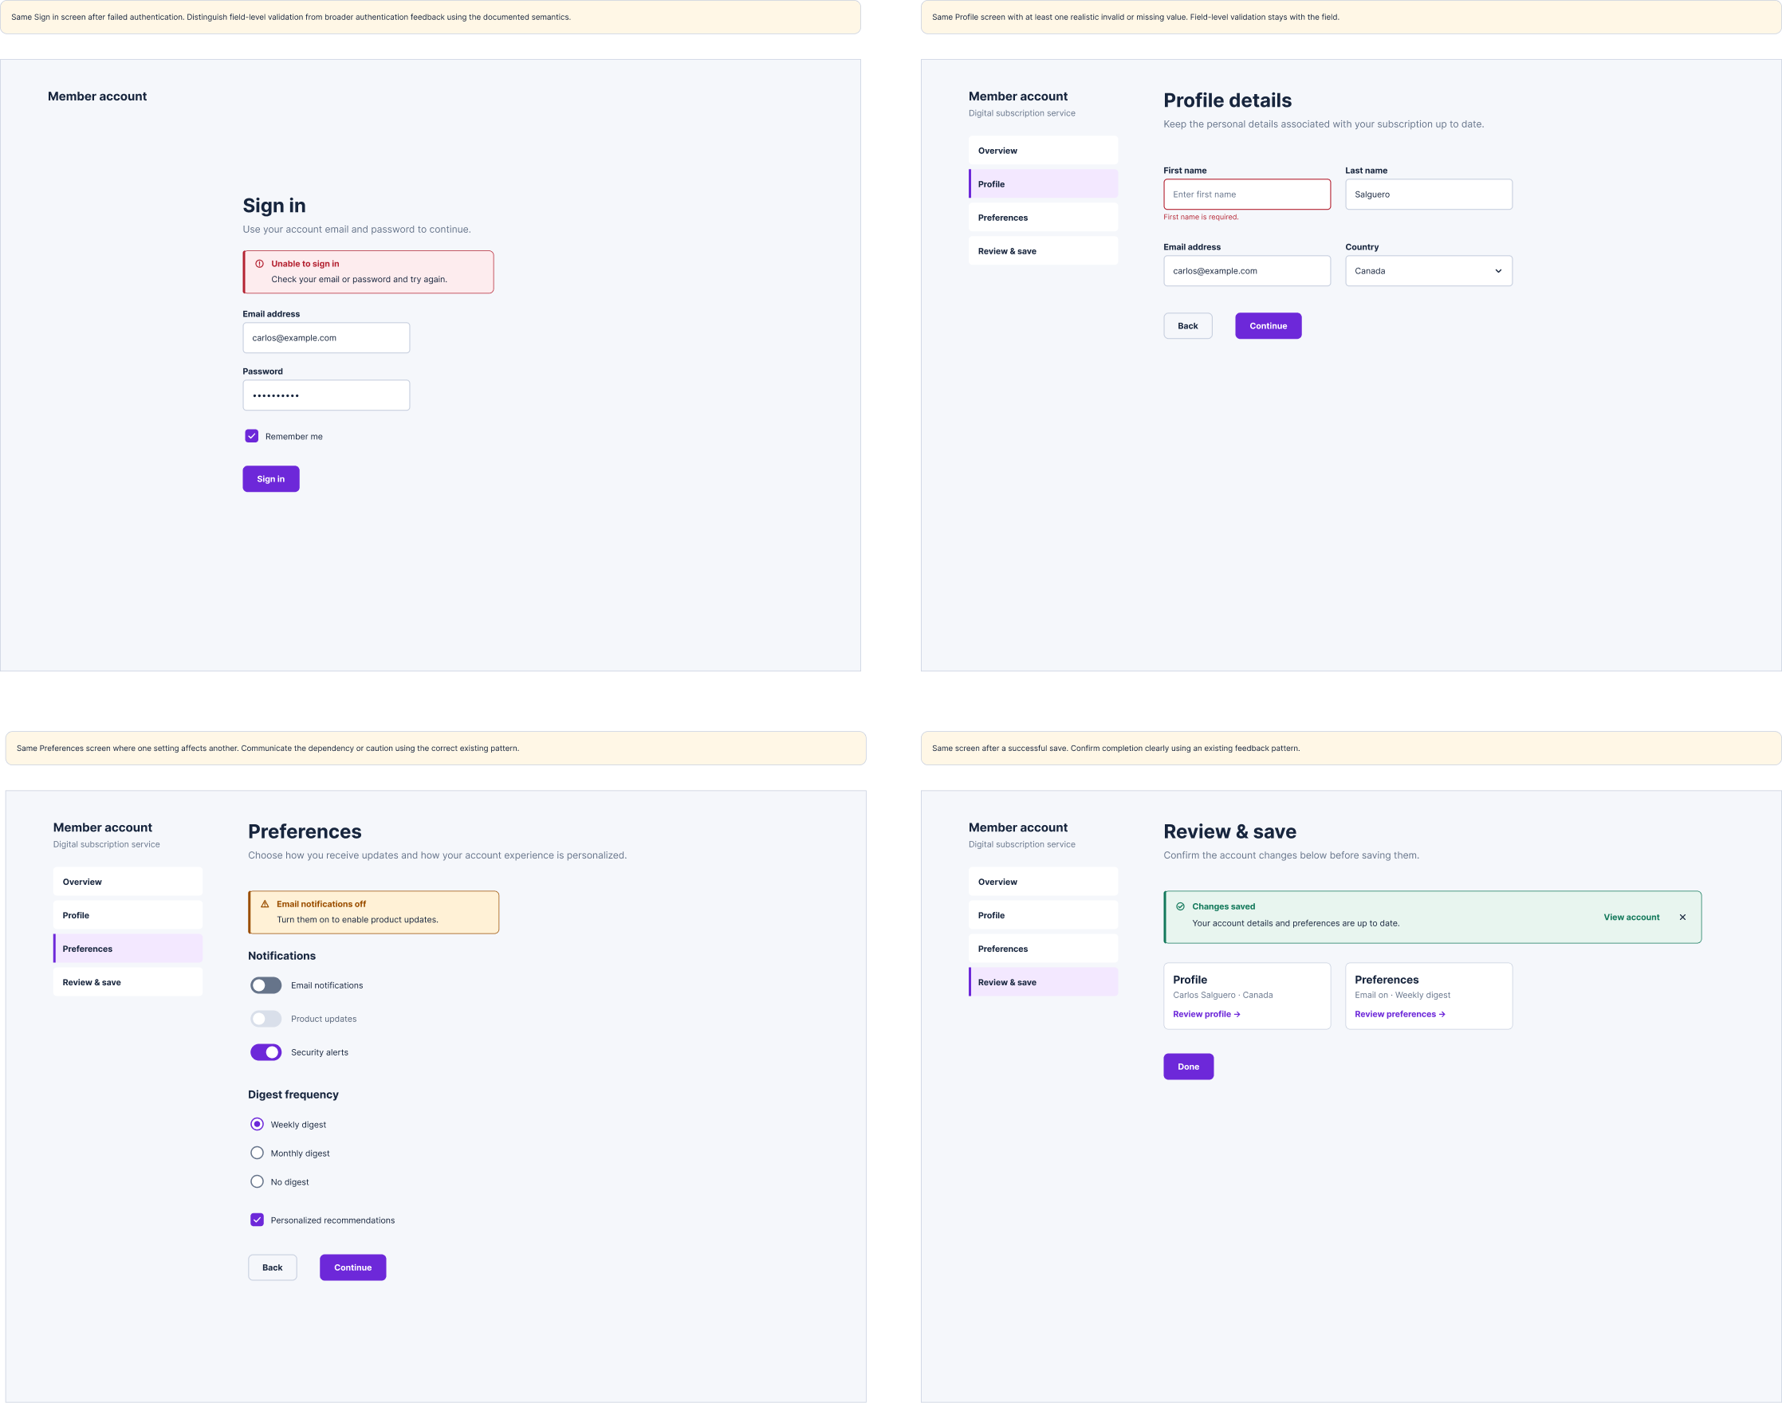Open Review & save in Preferences screen sidebar
1782x1403 pixels.
click(128, 982)
